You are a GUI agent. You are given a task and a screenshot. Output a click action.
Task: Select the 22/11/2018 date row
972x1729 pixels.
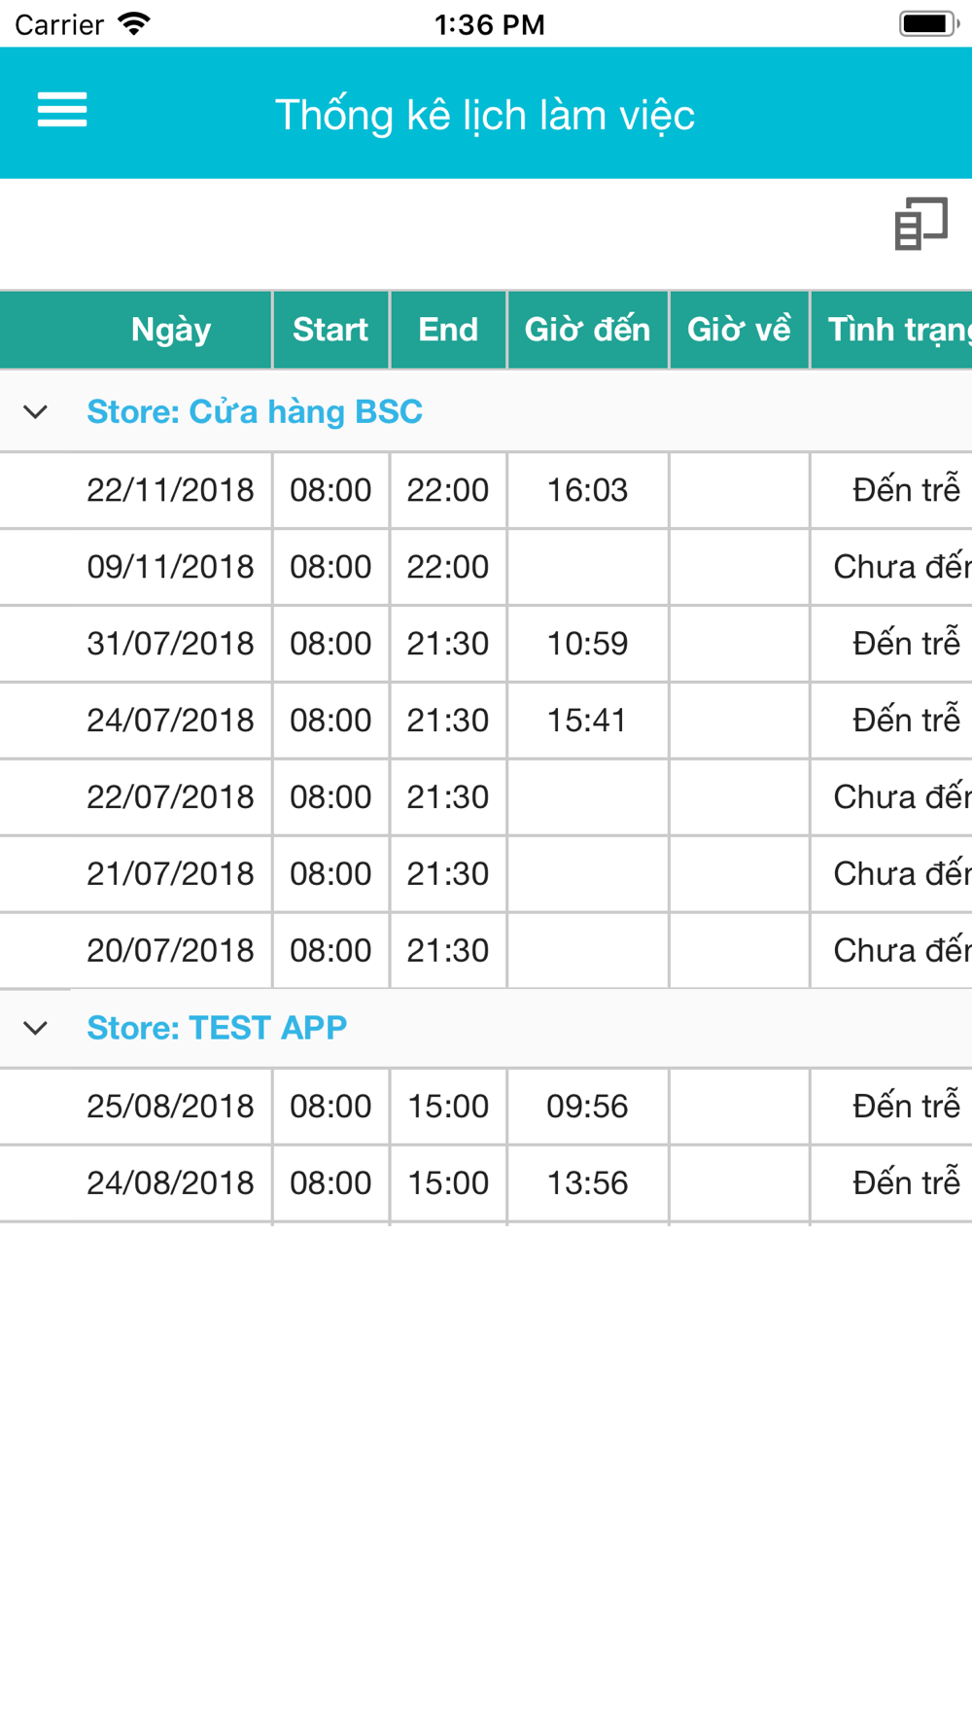[x=170, y=490]
